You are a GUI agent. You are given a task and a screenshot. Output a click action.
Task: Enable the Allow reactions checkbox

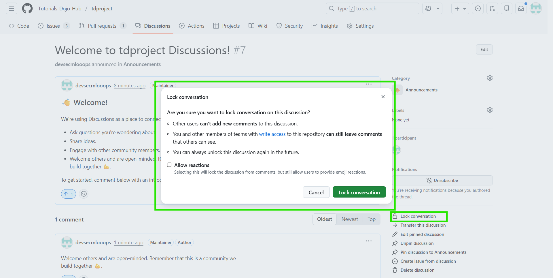pyautogui.click(x=169, y=165)
